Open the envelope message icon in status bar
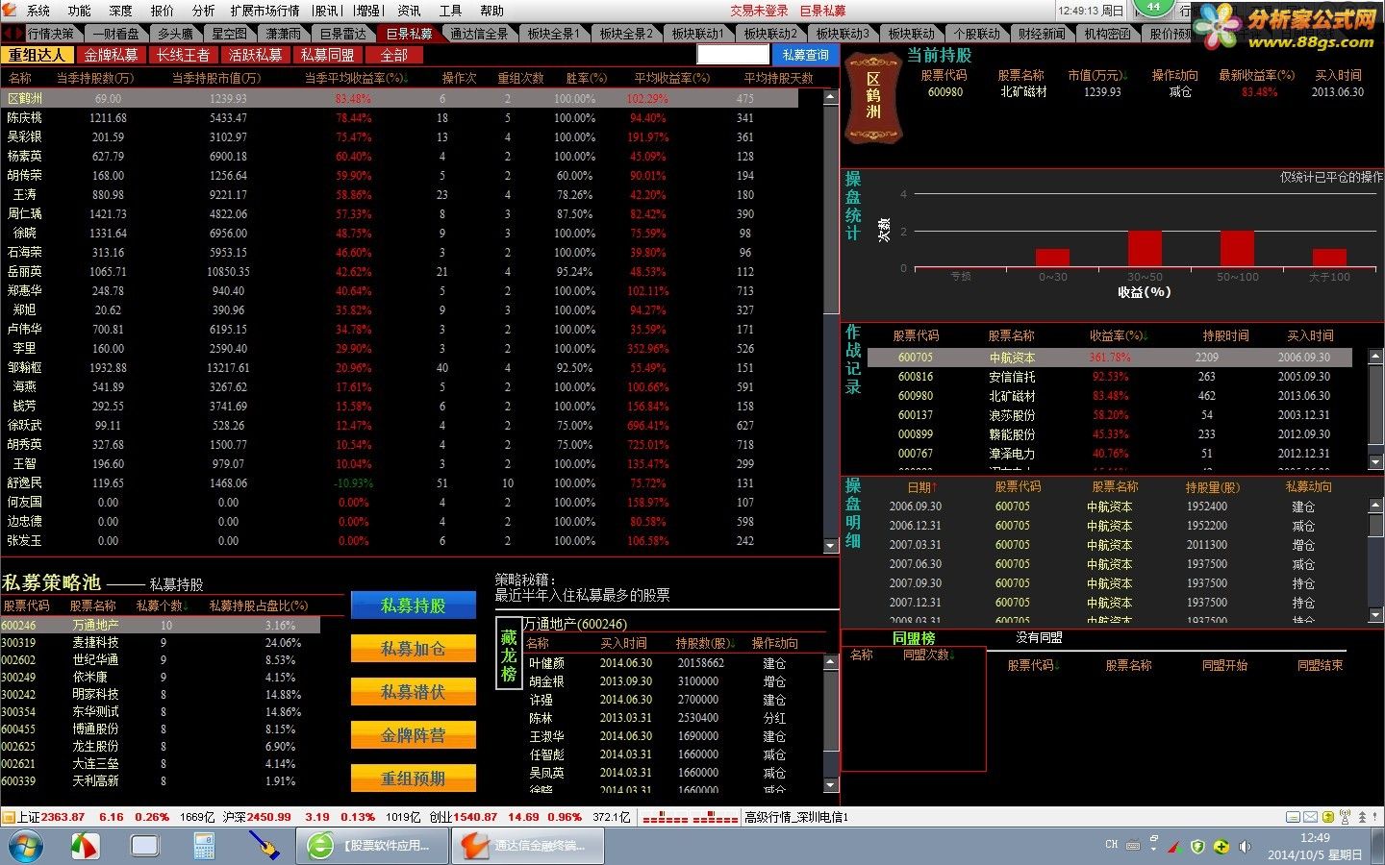 point(1311,817)
